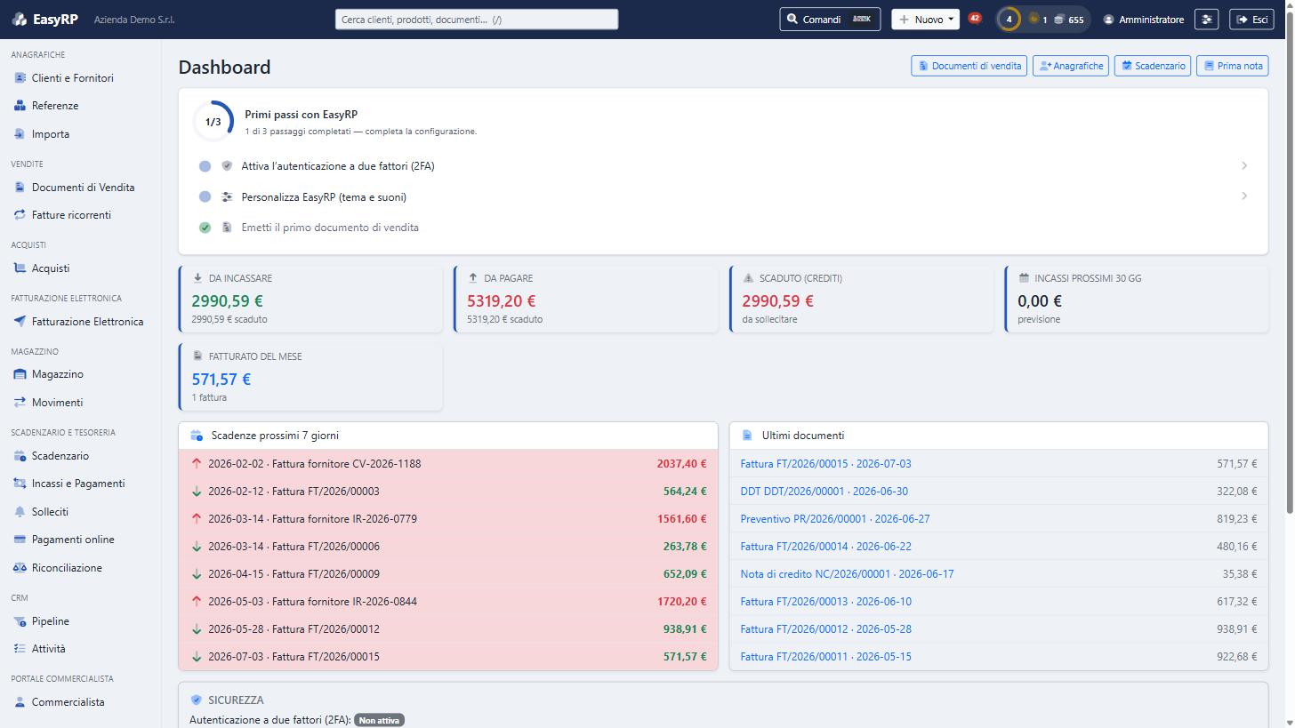Click the search field for clienti, prodotti

coord(476,20)
